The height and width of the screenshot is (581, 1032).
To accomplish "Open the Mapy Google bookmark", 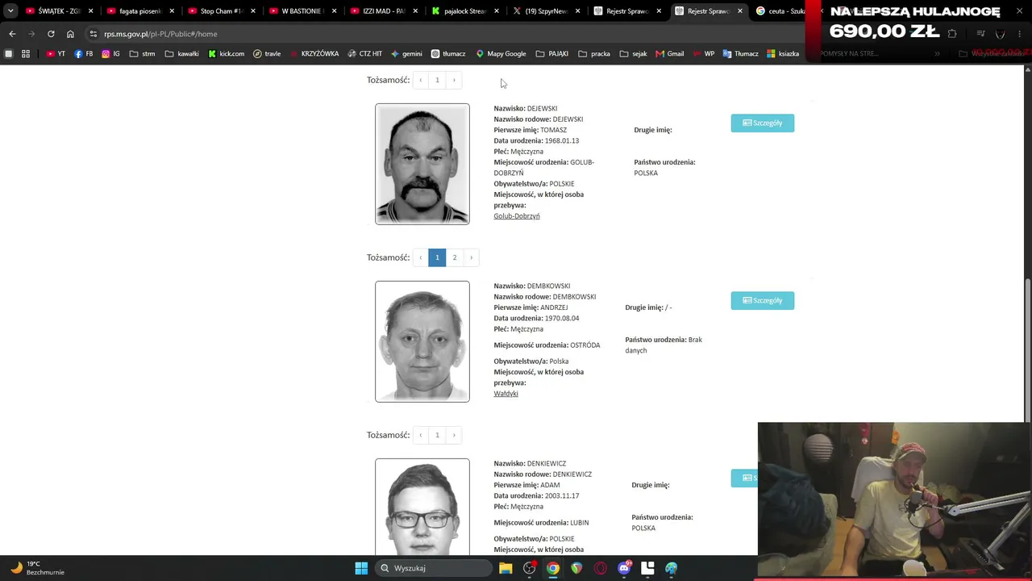I will 501,53.
